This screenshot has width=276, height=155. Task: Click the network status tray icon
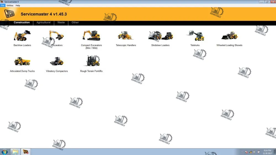point(251,152)
